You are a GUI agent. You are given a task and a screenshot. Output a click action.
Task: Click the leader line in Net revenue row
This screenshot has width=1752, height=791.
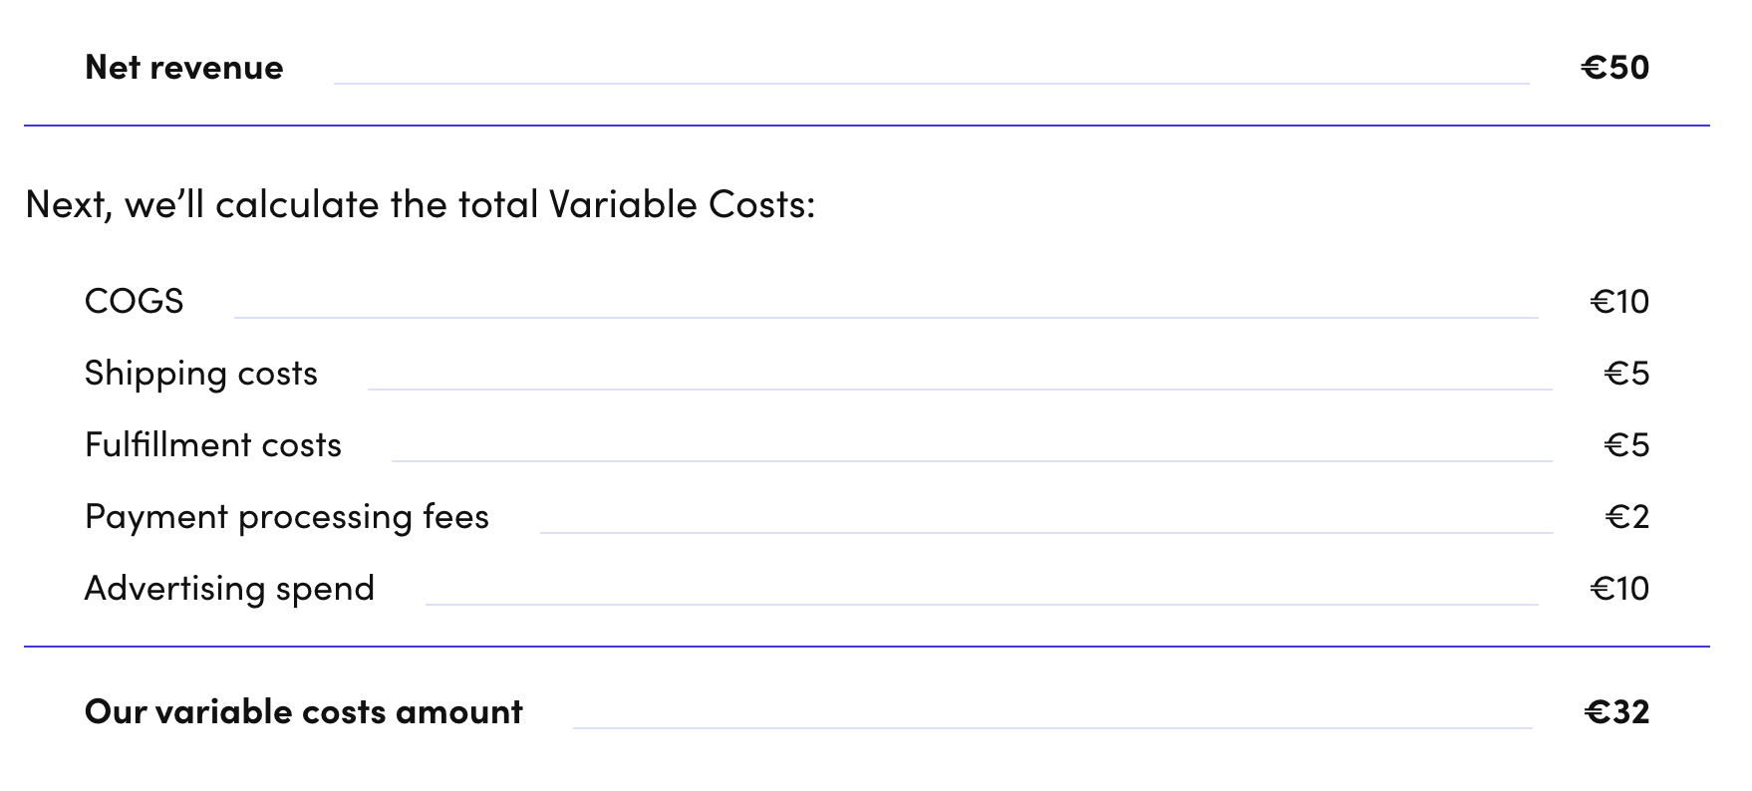coord(931,84)
